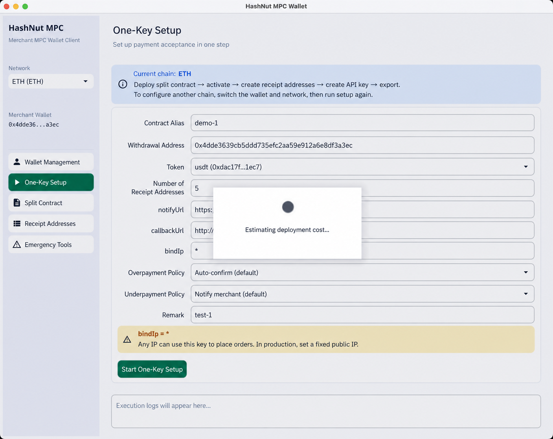553x439 pixels.
Task: Open the Underpayment Policy dropdown
Action: click(362, 294)
